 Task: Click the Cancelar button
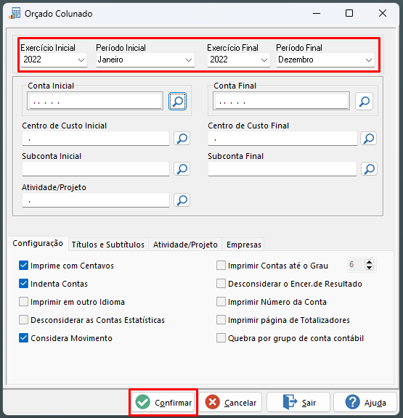230,402
